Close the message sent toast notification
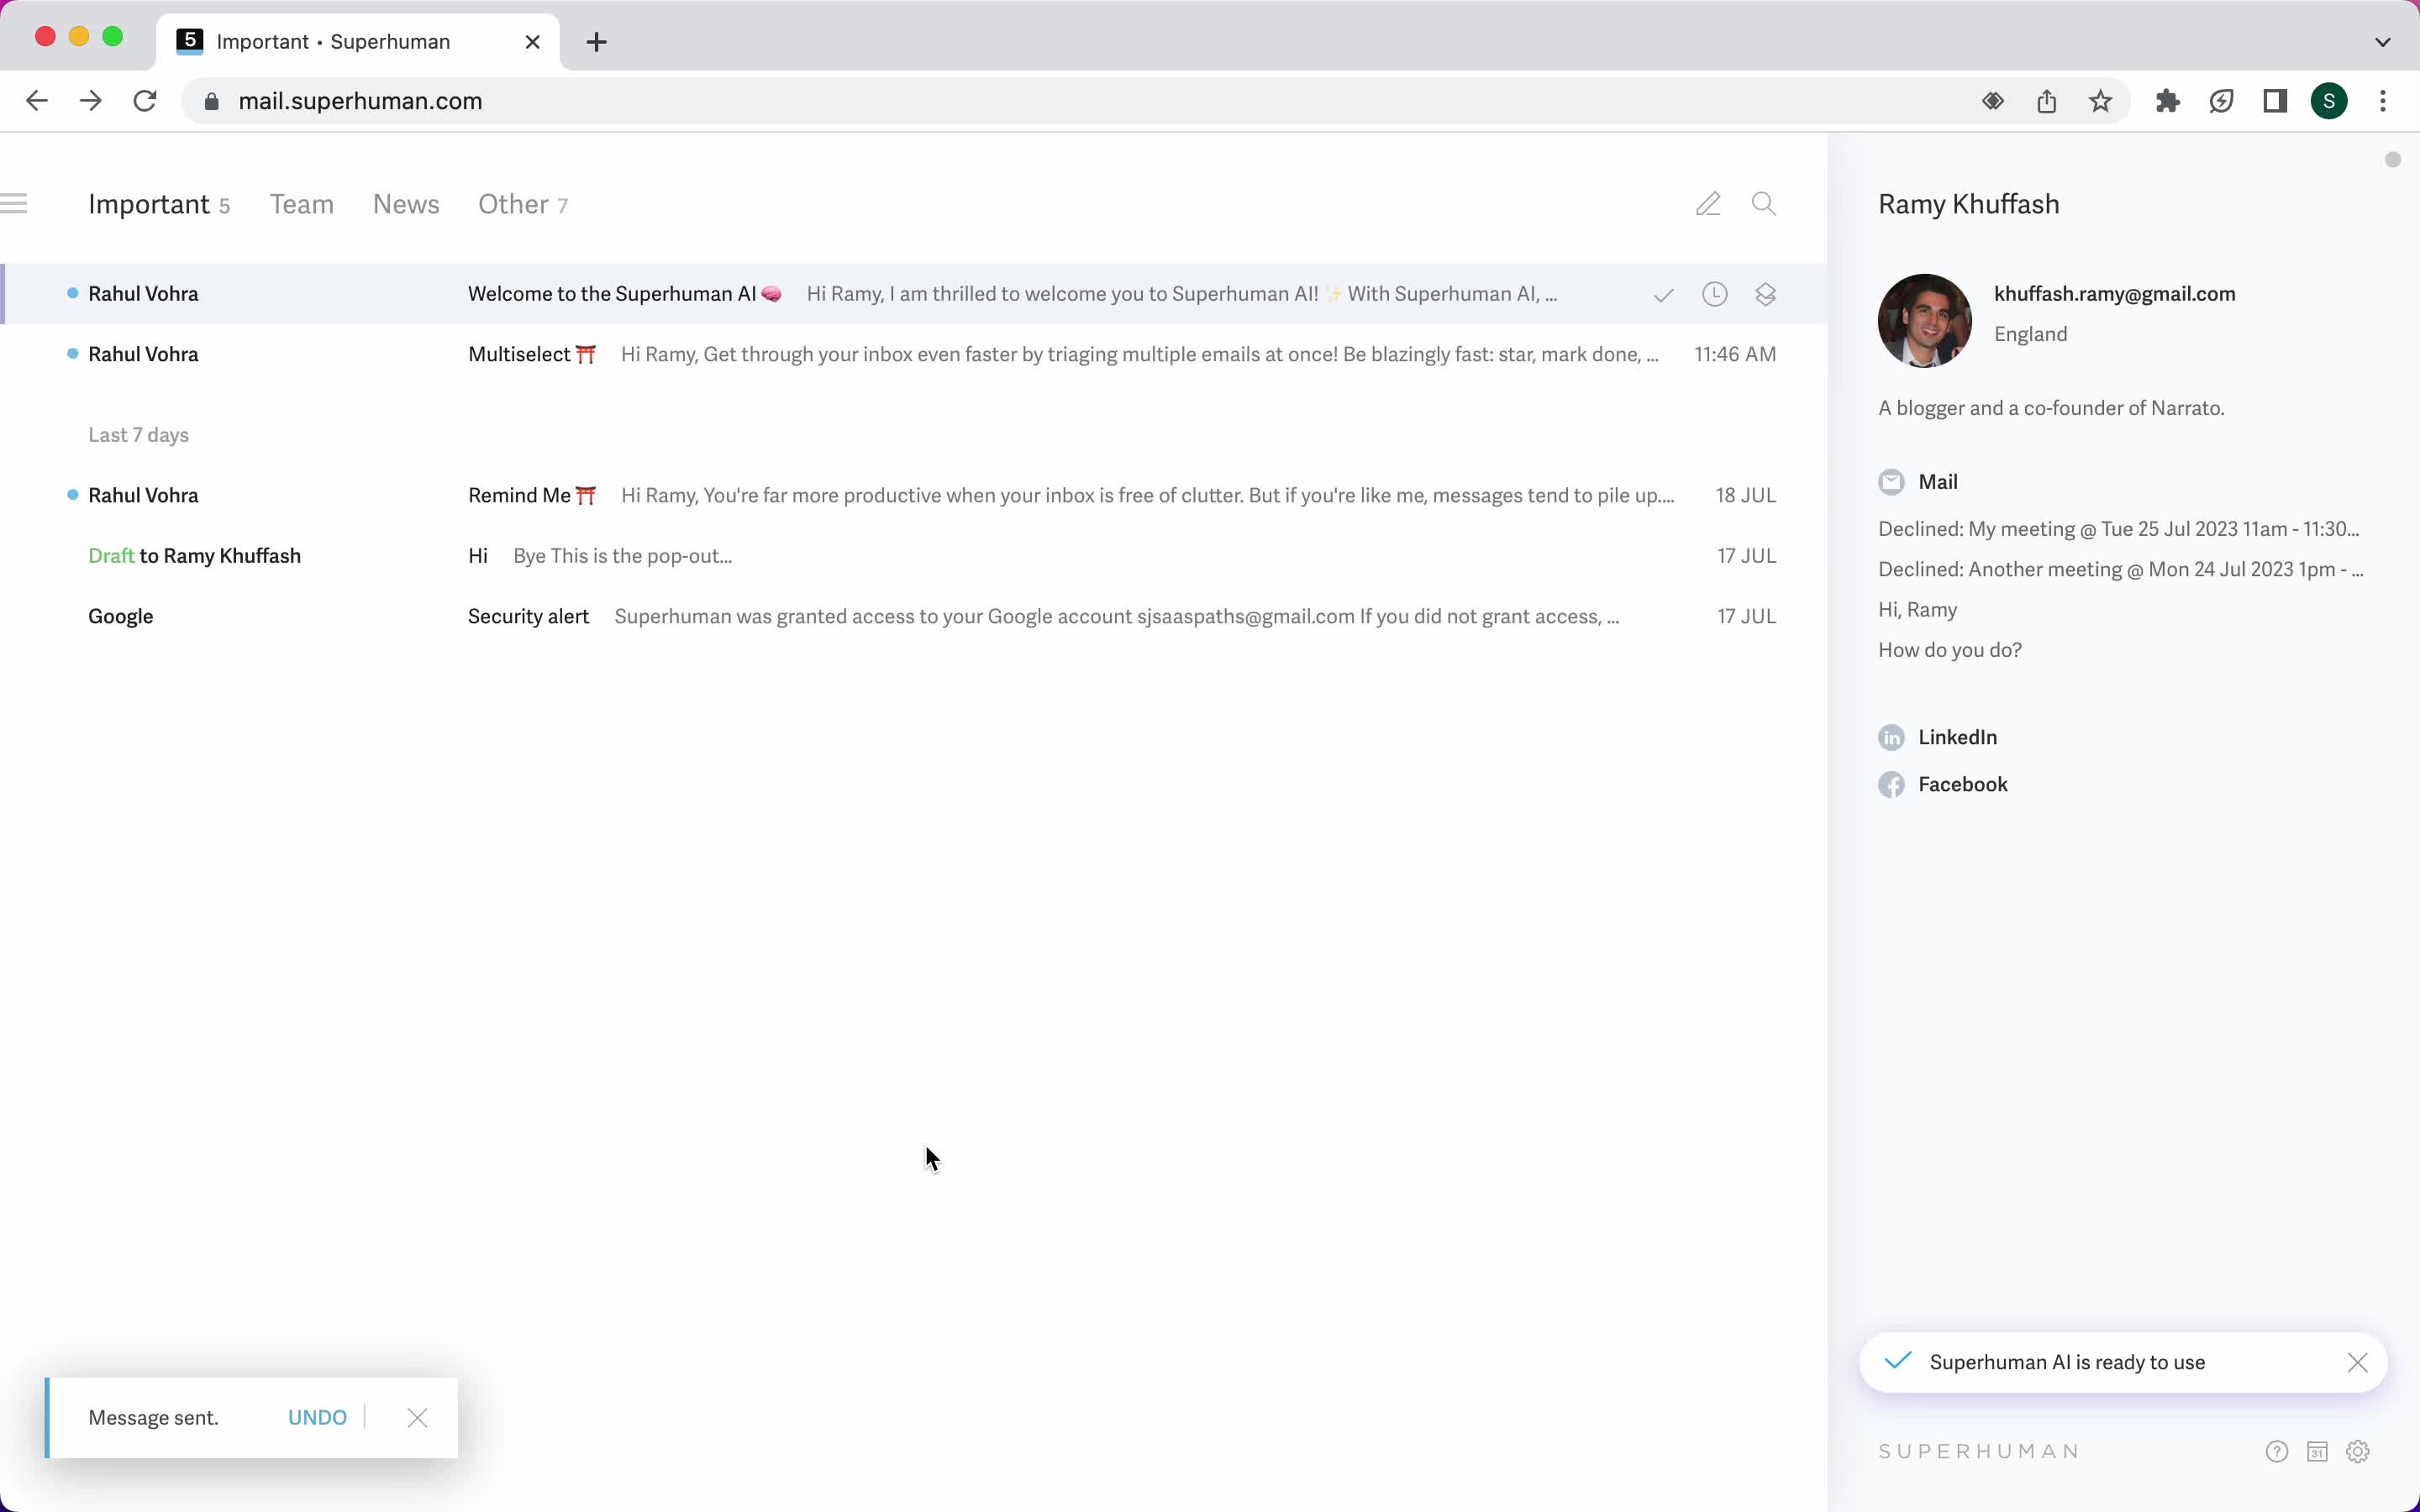 tap(417, 1416)
